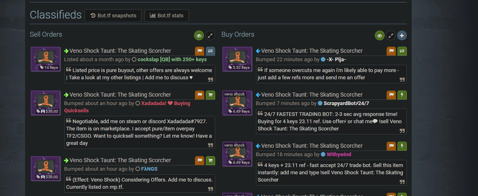Open the FÀNGS user profile

[x=149, y=169]
